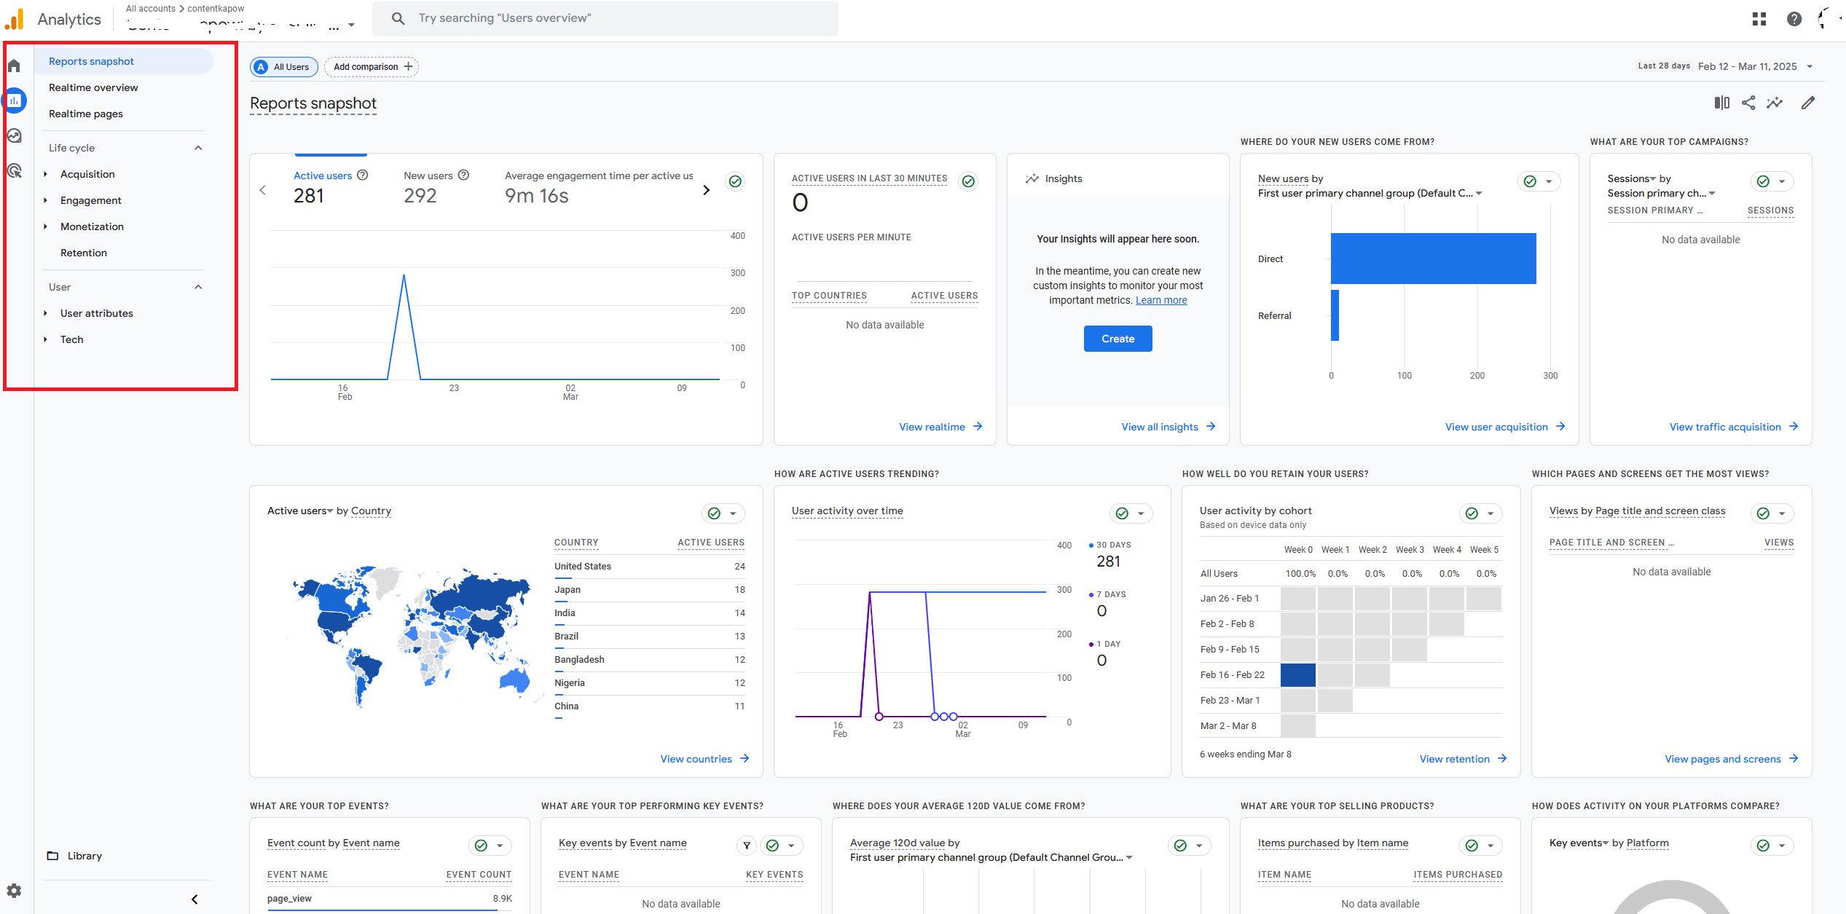Open Admin settings gear icon
The width and height of the screenshot is (1846, 914).
pos(14,890)
